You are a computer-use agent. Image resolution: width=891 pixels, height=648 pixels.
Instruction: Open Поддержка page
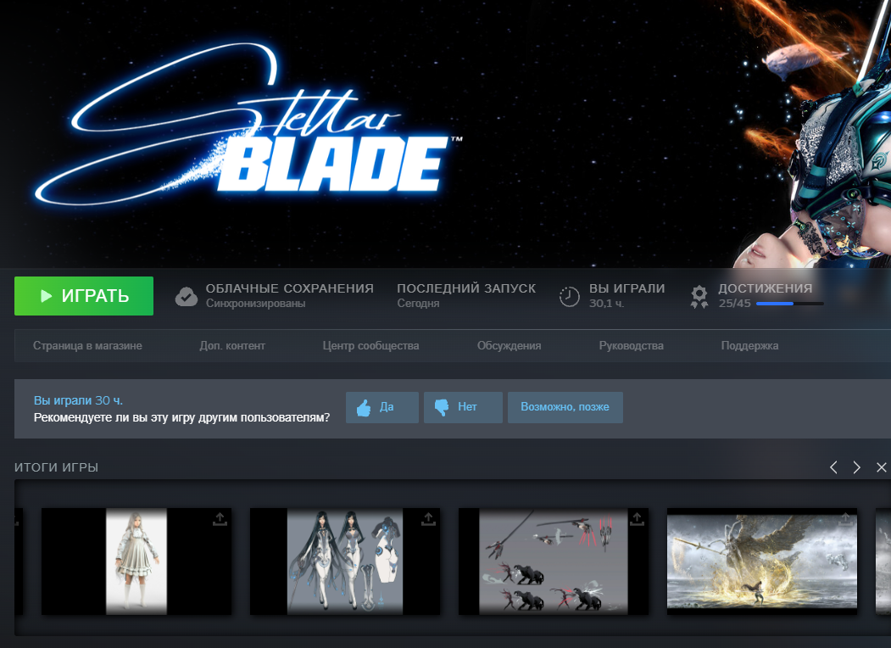pyautogui.click(x=749, y=345)
